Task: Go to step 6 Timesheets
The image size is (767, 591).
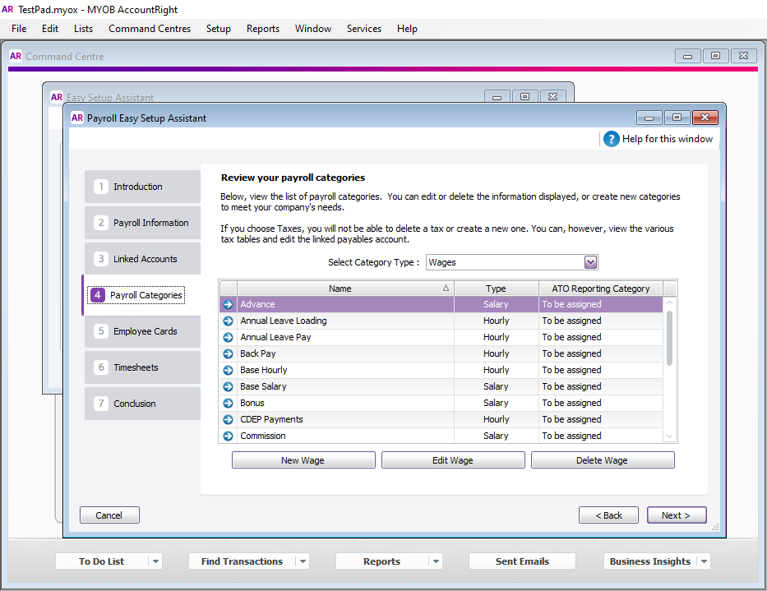Action: click(142, 367)
